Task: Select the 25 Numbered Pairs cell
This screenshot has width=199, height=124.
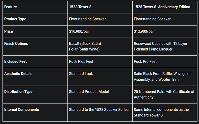Action: 164,95
